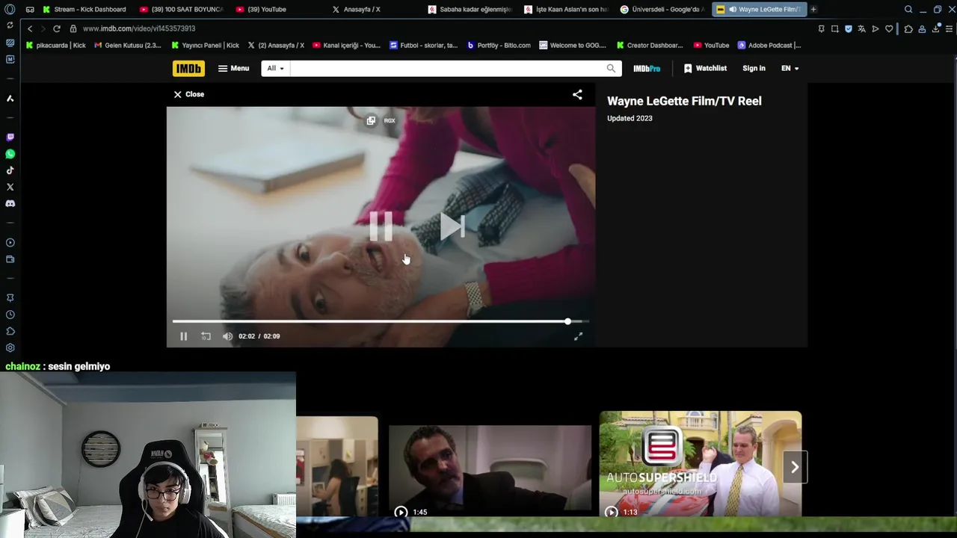This screenshot has height=538, width=957.
Task: Toggle the loop/replay control in player
Action: 206,336
